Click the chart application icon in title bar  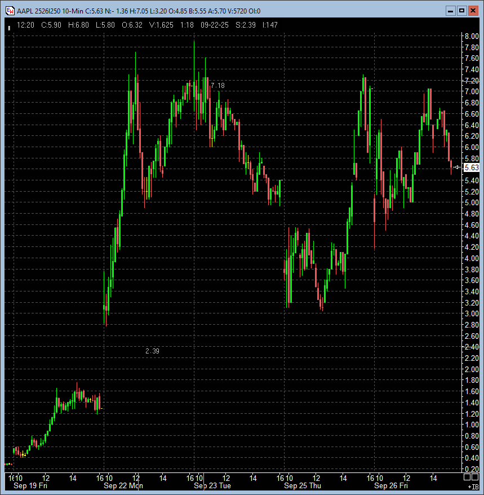tap(10, 10)
